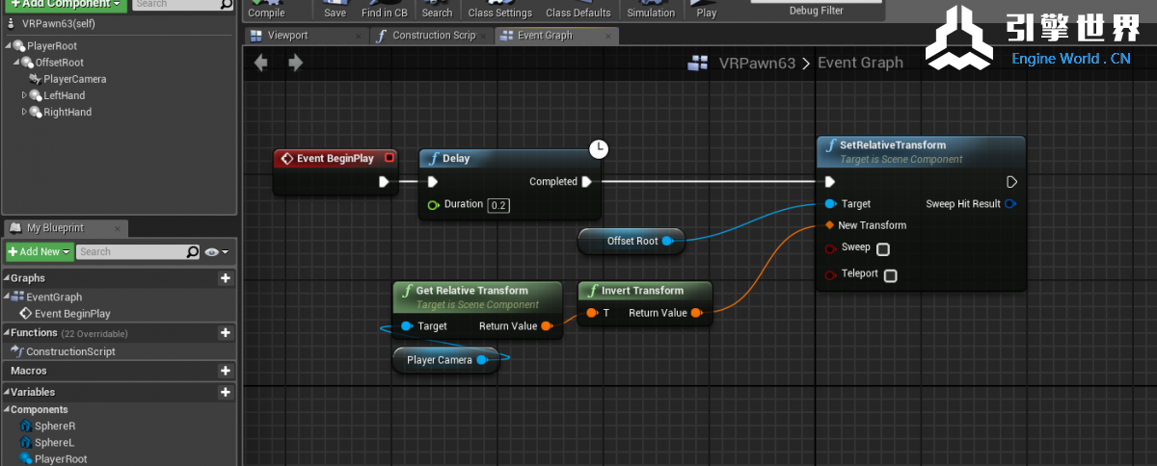Screen dimensions: 1157x466
Task: Switch to the Viewport tab
Action: pos(286,36)
